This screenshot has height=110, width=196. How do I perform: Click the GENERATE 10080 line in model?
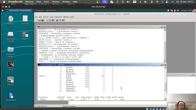coord(64,53)
